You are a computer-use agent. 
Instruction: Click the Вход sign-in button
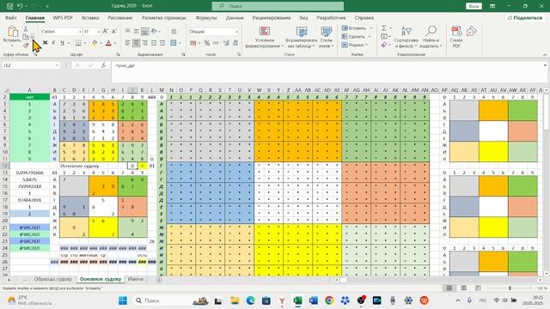[474, 6]
